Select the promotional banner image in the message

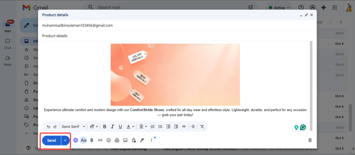175,75
